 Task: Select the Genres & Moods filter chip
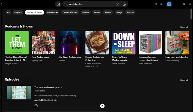(70, 12)
